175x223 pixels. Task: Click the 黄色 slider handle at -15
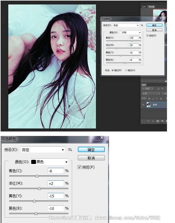point(34,201)
